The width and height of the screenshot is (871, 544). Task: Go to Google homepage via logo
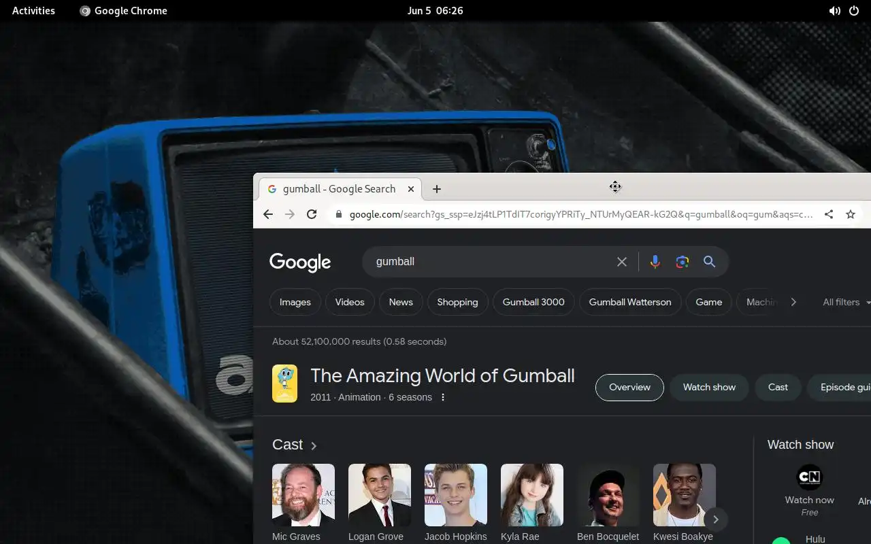(x=300, y=262)
